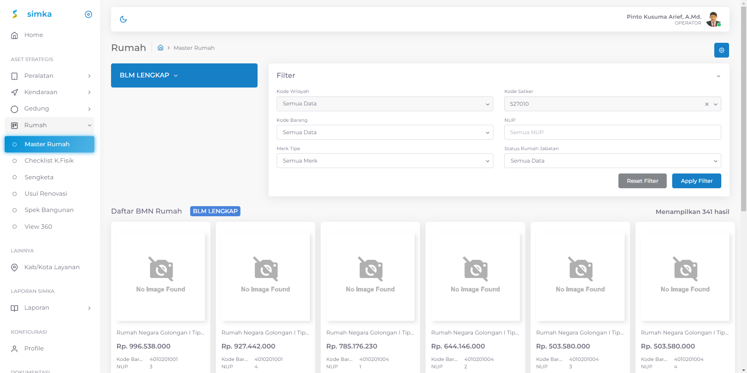Click the breadcrumb home icon
Image resolution: width=747 pixels, height=373 pixels.
pyautogui.click(x=160, y=47)
